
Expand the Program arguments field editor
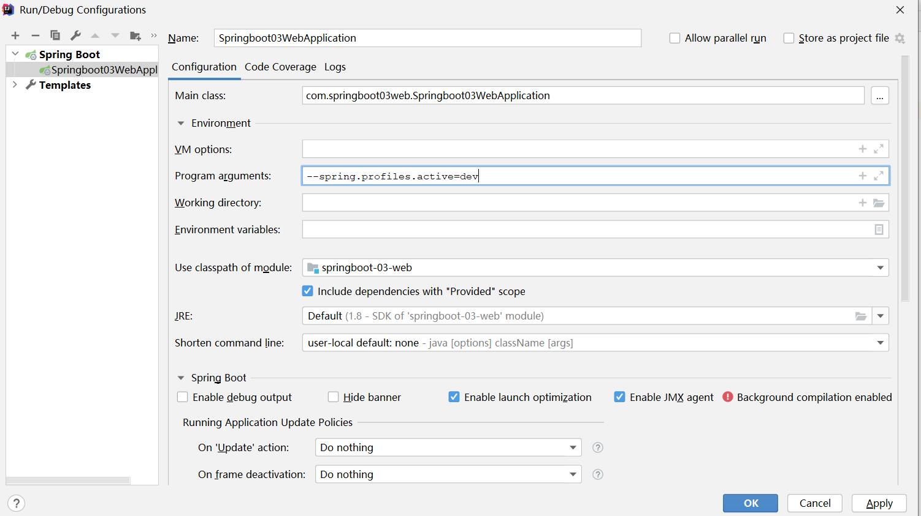(879, 176)
